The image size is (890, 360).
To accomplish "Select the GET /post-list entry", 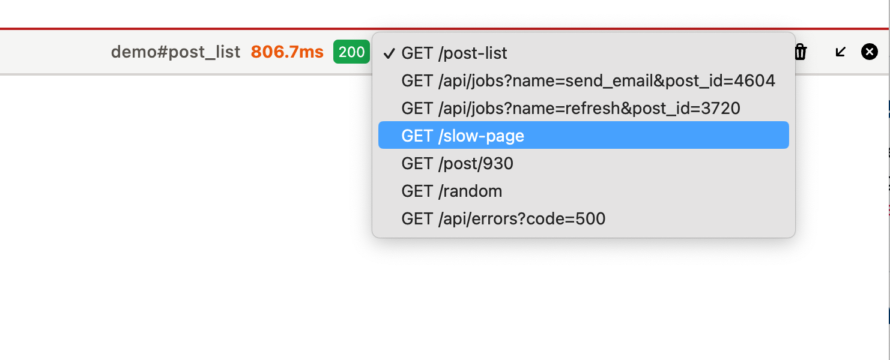I will (x=454, y=53).
